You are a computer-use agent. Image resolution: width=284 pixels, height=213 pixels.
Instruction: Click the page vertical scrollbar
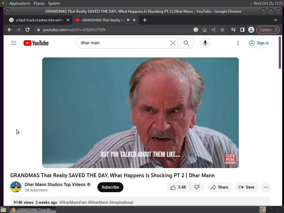coord(280,52)
